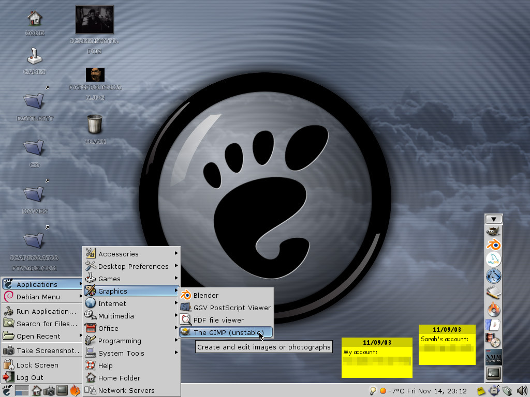Select the Graphics menu category
The height and width of the screenshot is (397, 530).
[x=131, y=291]
